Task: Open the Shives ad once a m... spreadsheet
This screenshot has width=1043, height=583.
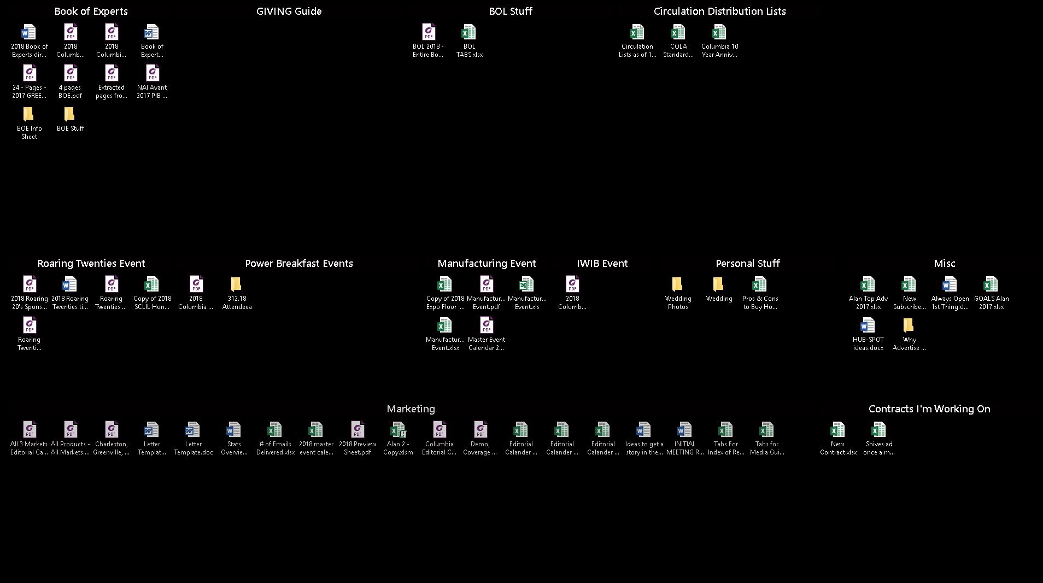Action: [878, 438]
